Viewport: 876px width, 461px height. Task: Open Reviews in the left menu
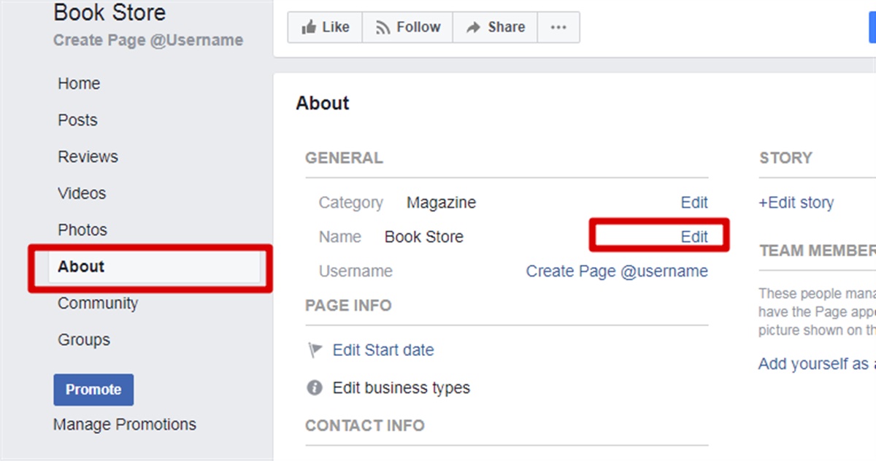[x=88, y=157]
